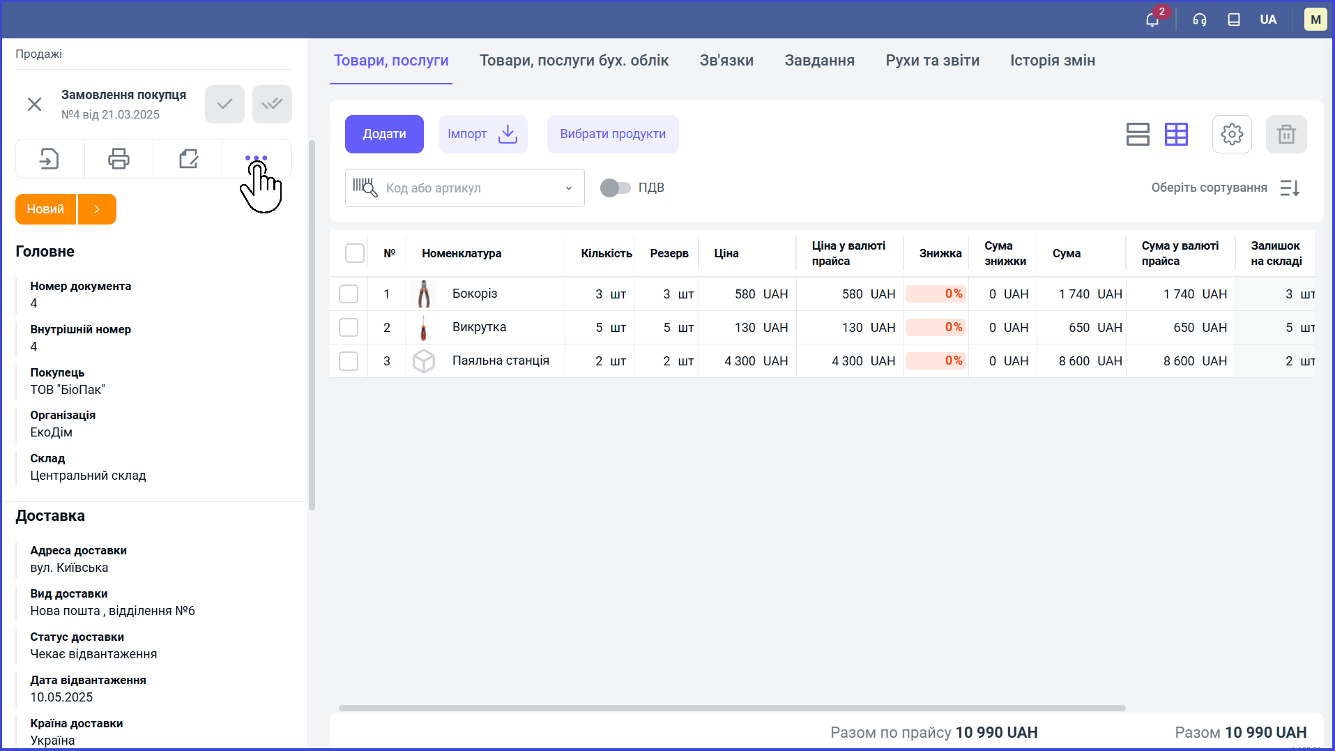Switch to Товари, послуги tab
This screenshot has width=1335, height=751.
(391, 61)
